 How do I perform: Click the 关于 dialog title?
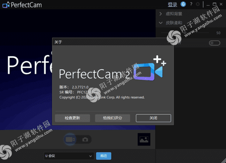tap(58, 42)
